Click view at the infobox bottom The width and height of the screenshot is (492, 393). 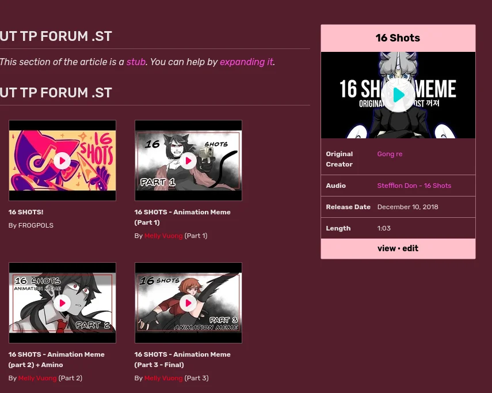click(386, 248)
